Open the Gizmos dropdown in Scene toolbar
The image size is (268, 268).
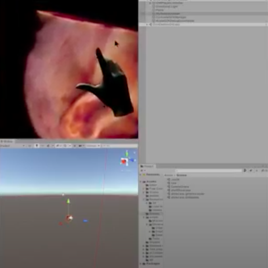93,145
